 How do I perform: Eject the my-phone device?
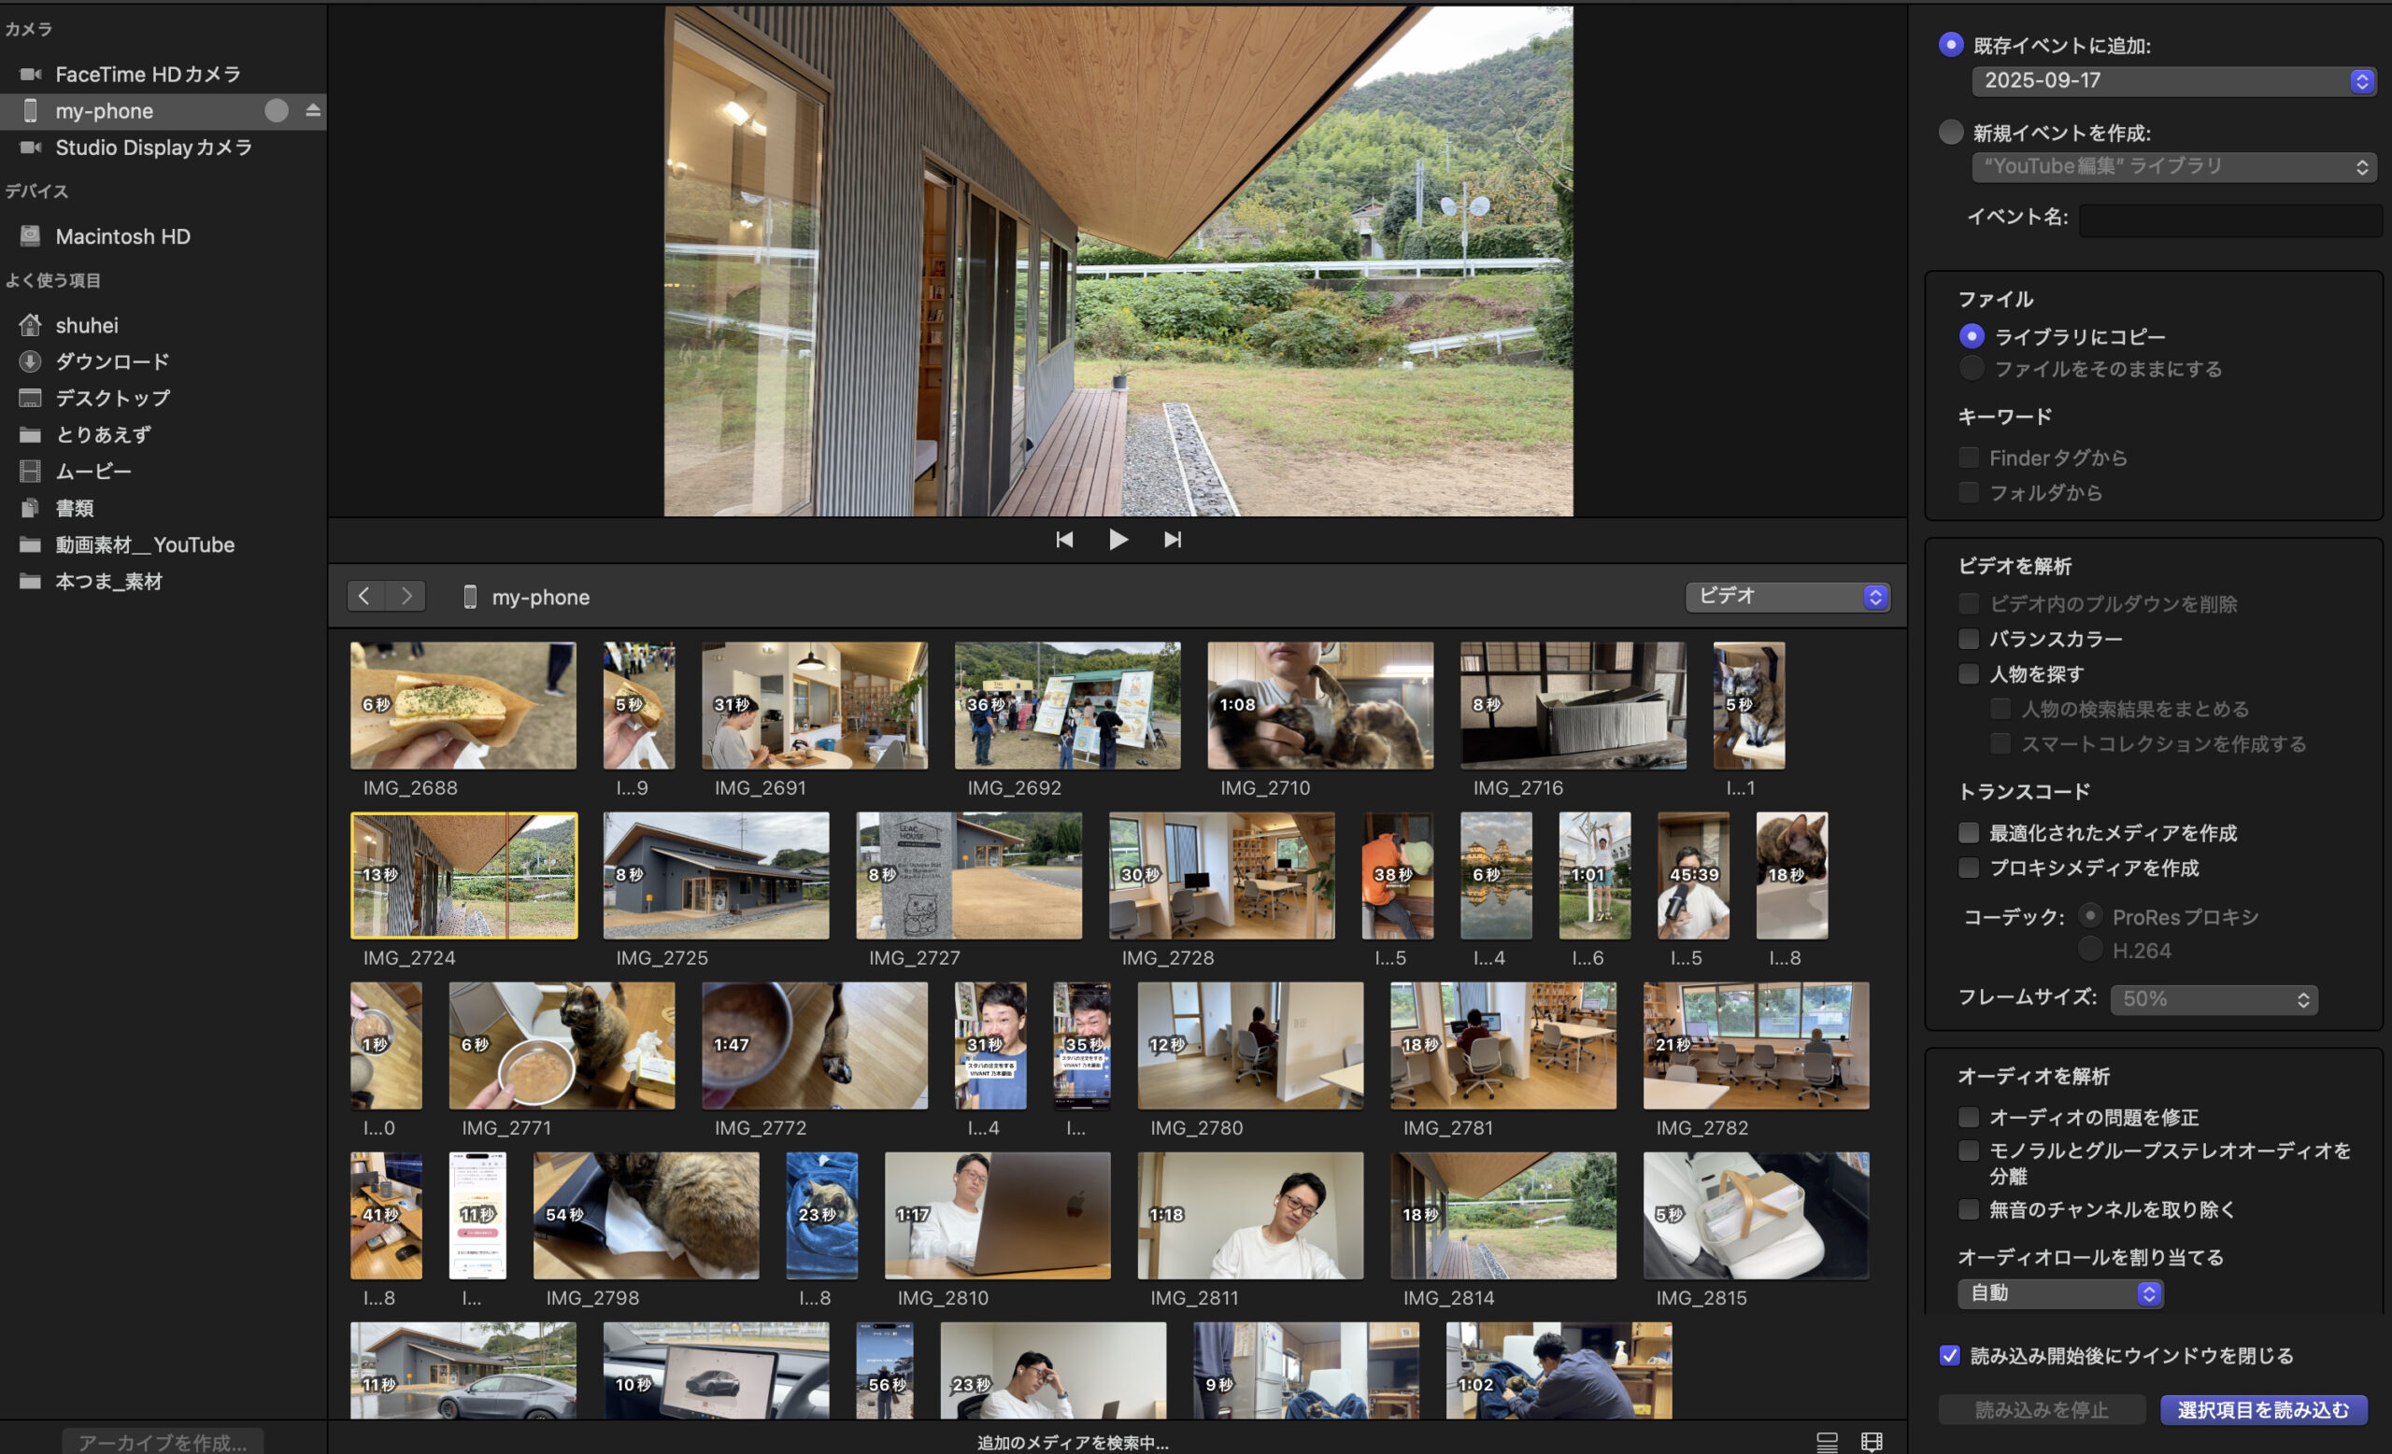coord(313,110)
